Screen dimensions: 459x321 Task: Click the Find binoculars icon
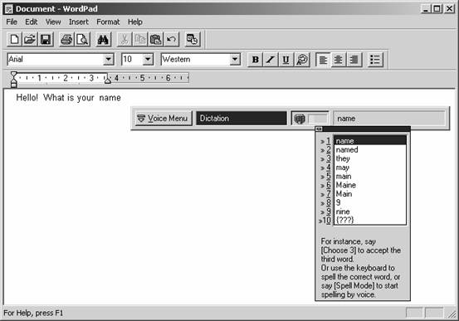pos(103,39)
